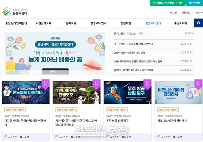Open the 2024년 충남시민대학 개강 안내 notice
The width and height of the screenshot is (203, 142).
pyautogui.click(x=130, y=53)
